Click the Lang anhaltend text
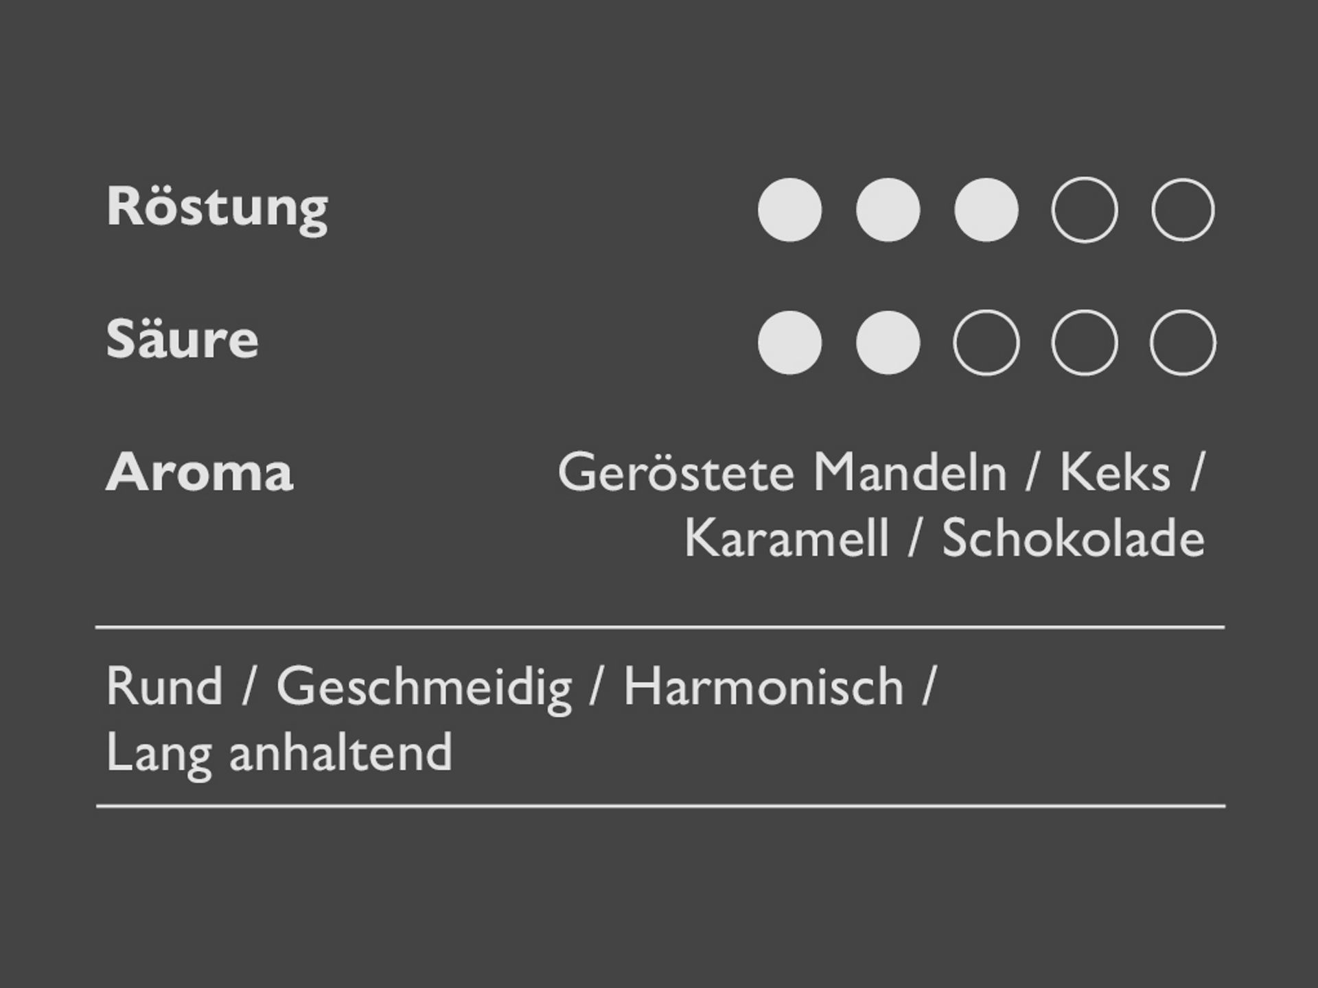 (x=279, y=753)
